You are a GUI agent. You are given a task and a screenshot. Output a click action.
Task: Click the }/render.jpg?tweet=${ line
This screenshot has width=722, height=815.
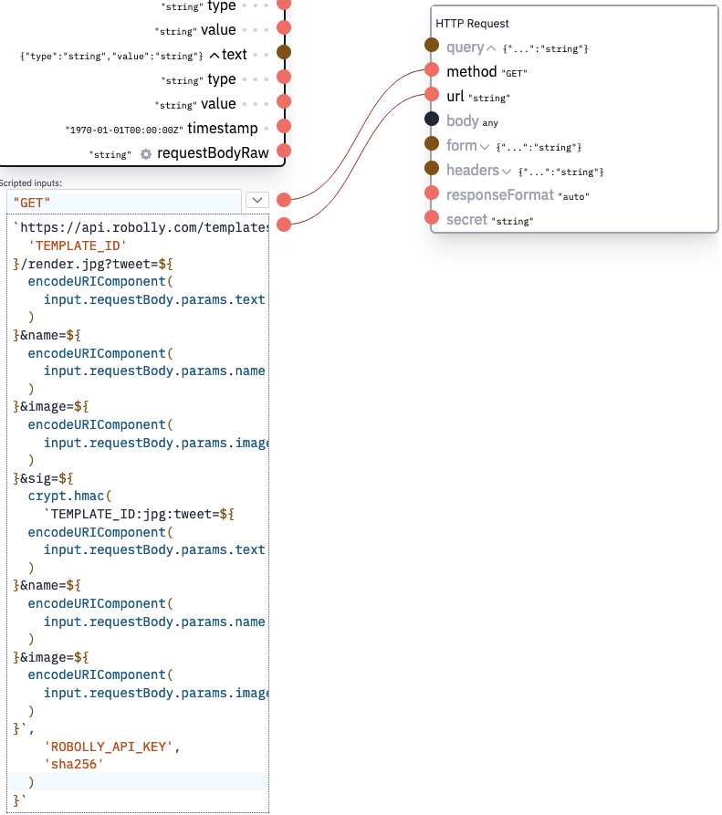(x=93, y=264)
